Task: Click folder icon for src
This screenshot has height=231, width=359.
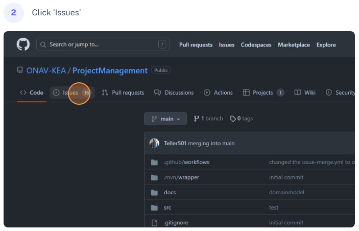Action: [154, 207]
